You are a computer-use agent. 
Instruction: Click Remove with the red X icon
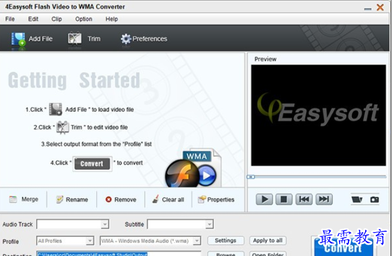tap(121, 199)
